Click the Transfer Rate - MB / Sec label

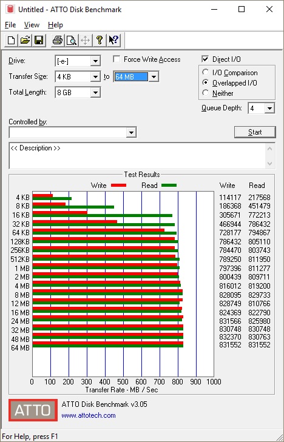[x=121, y=390]
